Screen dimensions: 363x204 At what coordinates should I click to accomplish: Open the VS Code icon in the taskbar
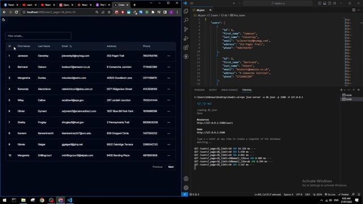70,200
